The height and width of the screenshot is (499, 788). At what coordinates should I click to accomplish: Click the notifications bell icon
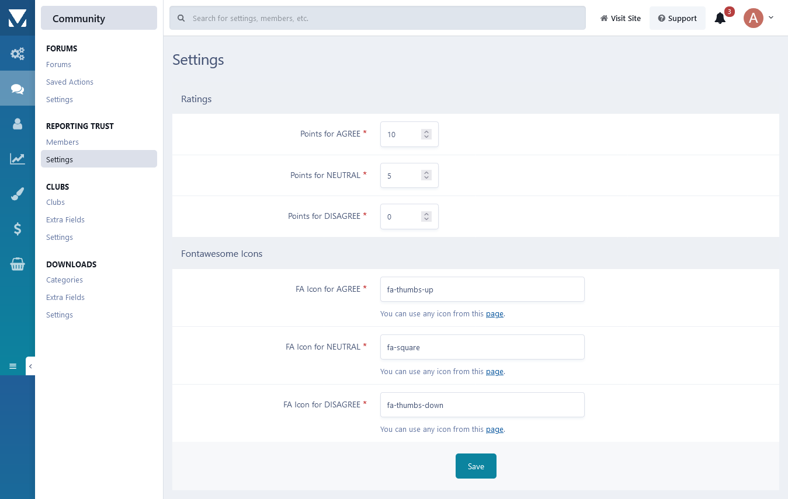click(720, 19)
